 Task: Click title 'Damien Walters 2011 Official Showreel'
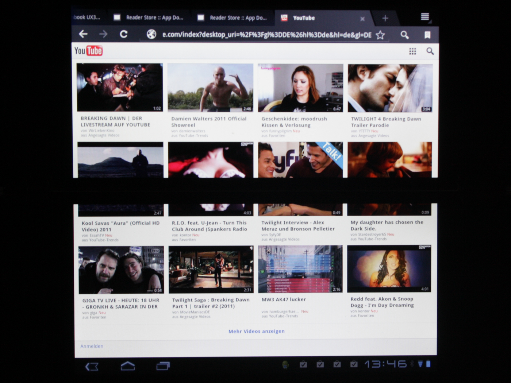pyautogui.click(x=209, y=122)
